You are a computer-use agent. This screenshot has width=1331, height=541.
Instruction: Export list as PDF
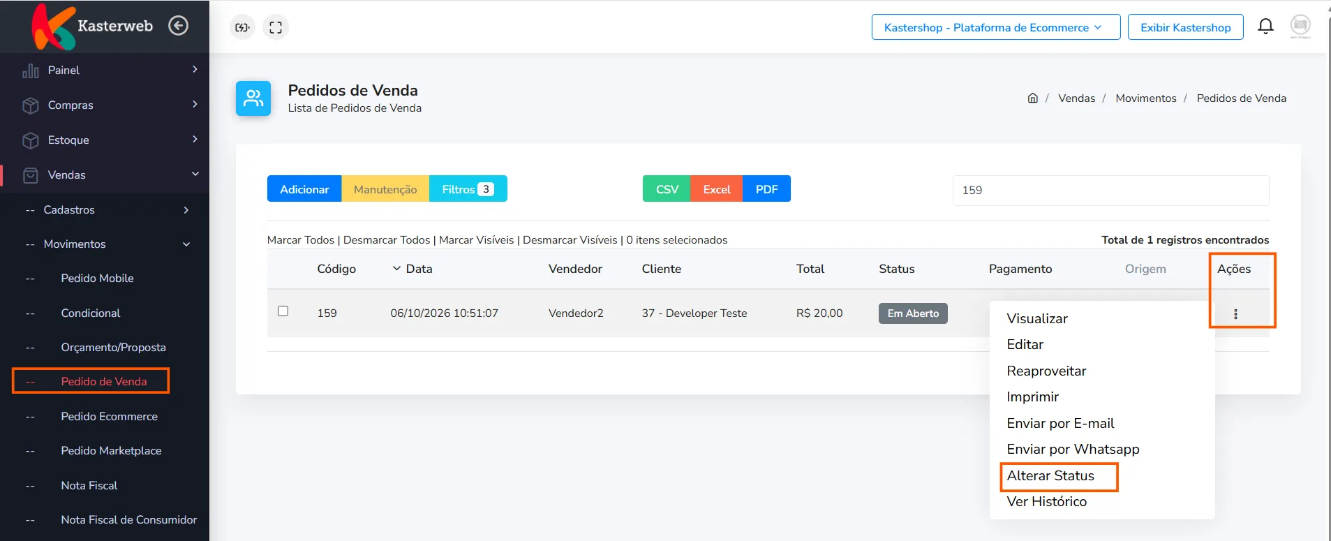766,189
